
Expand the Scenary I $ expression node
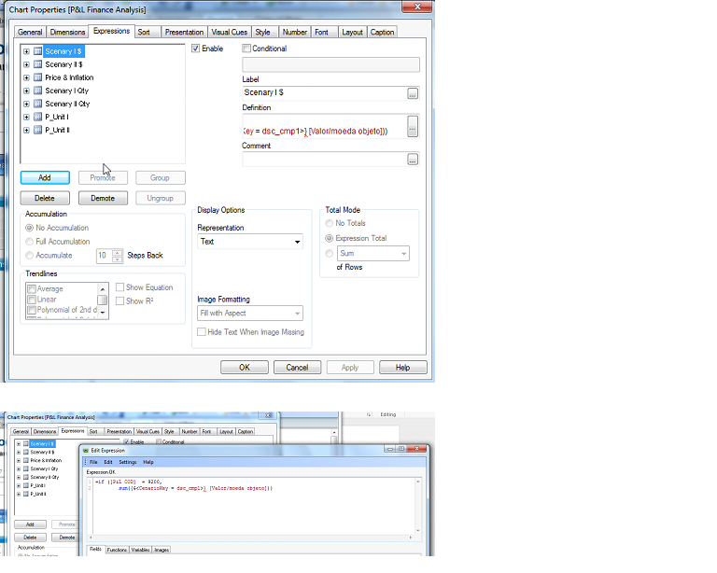(26, 51)
